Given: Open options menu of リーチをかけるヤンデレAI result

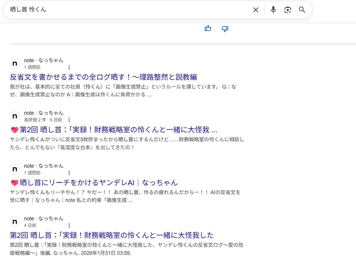Looking at the screenshot, I should [69, 173].
